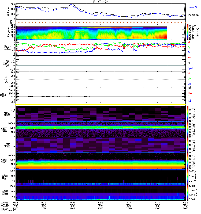The height and width of the screenshot is (214, 201).
Task: Click the Keogram counts color bar
Action: [x=187, y=32]
